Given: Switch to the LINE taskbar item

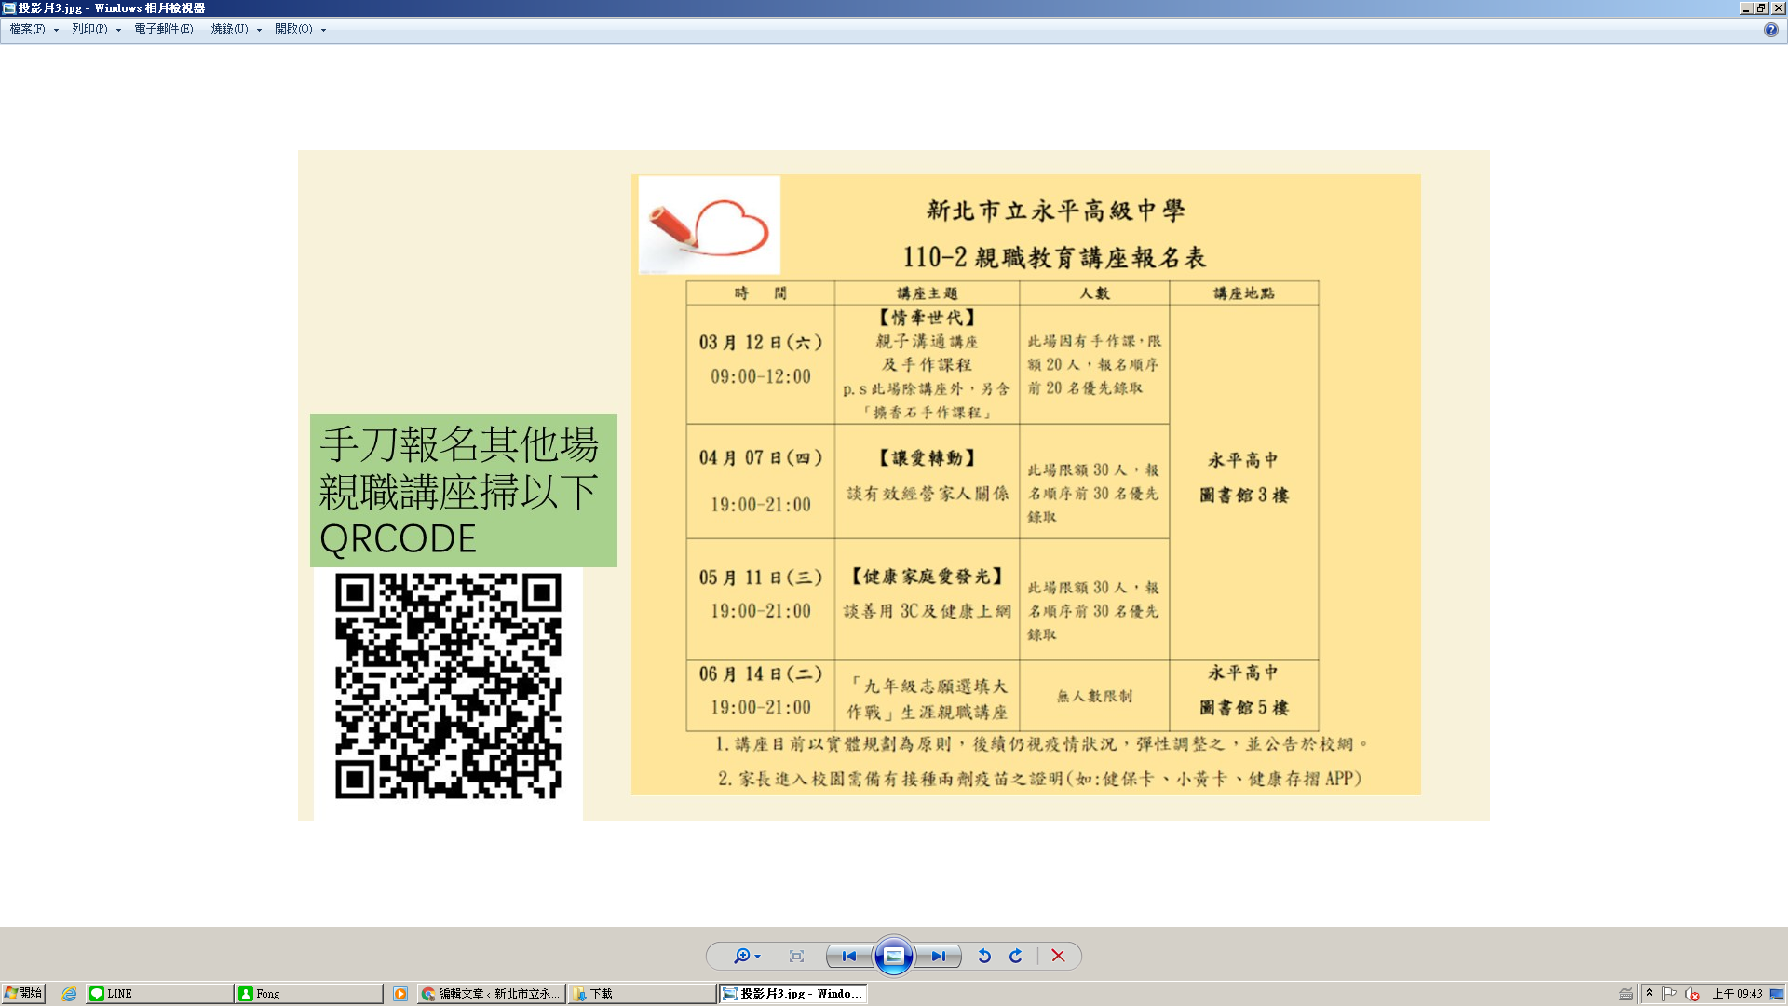Looking at the screenshot, I should coord(158,994).
